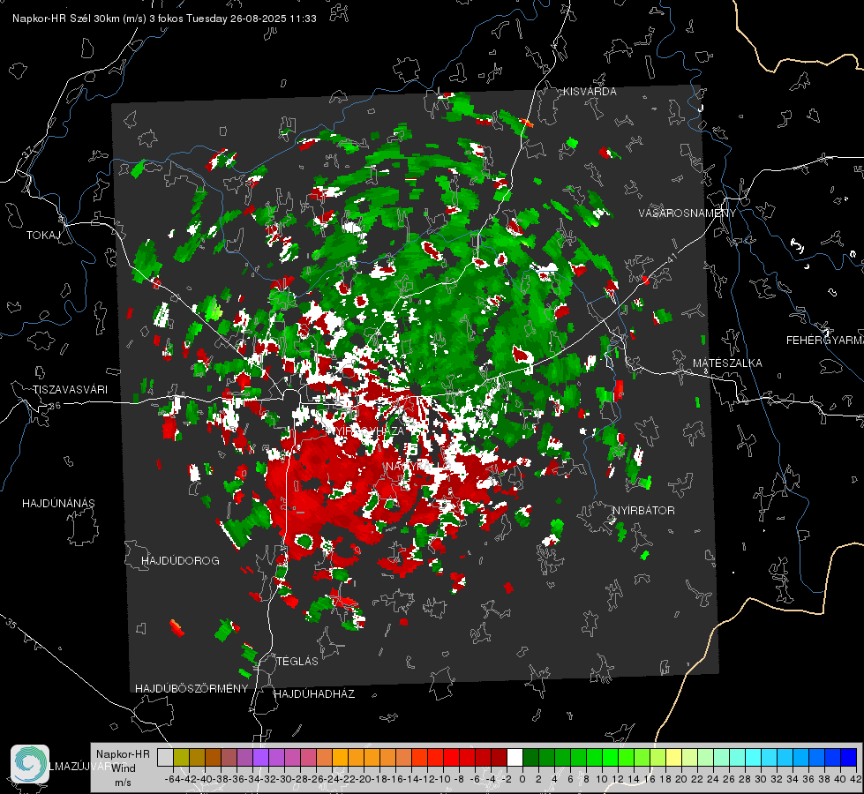Click the -64 value on the legend scale
Viewport: 864px width, 794px height.
172,779
